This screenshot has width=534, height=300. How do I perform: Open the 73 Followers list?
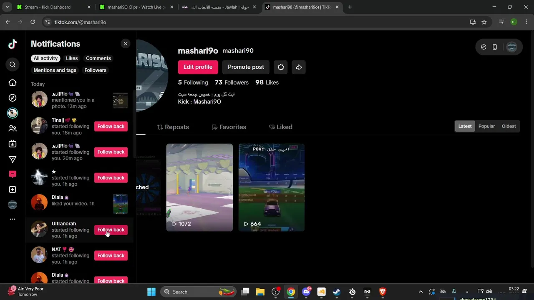pyautogui.click(x=232, y=82)
